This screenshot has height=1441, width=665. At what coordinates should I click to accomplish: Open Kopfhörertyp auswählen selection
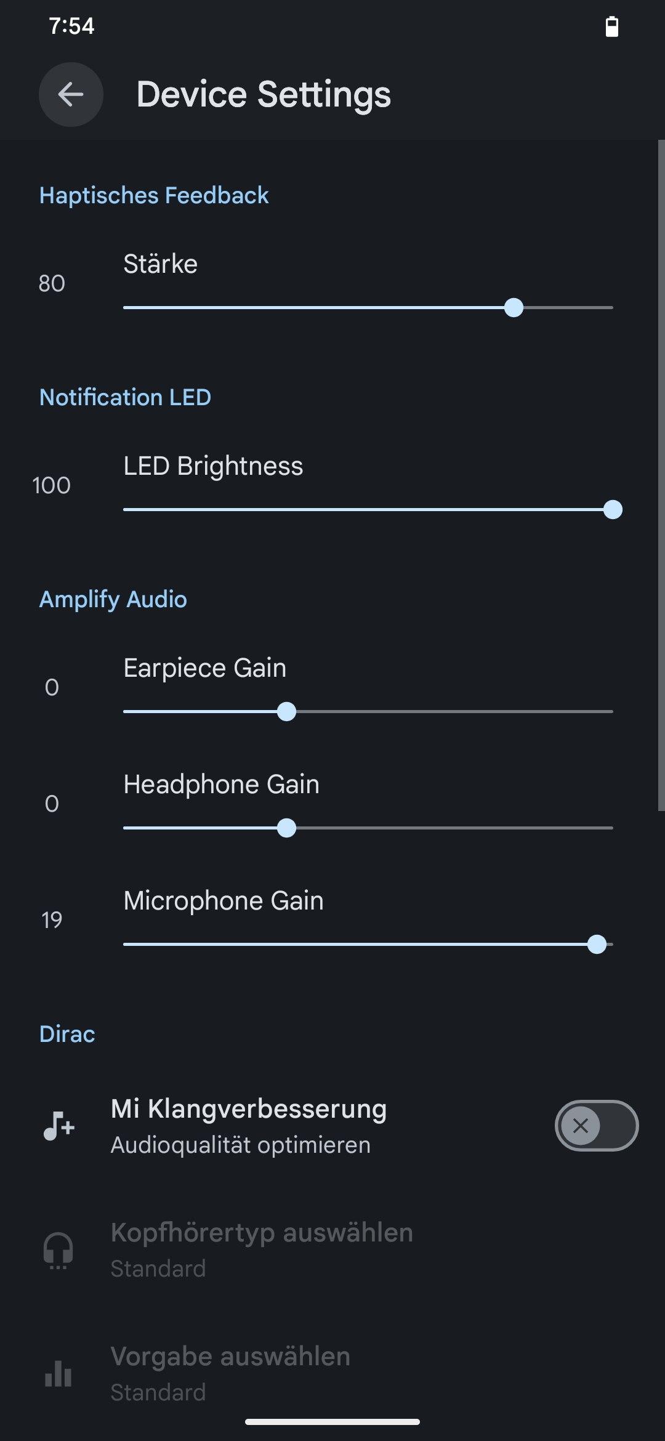pos(262,1249)
